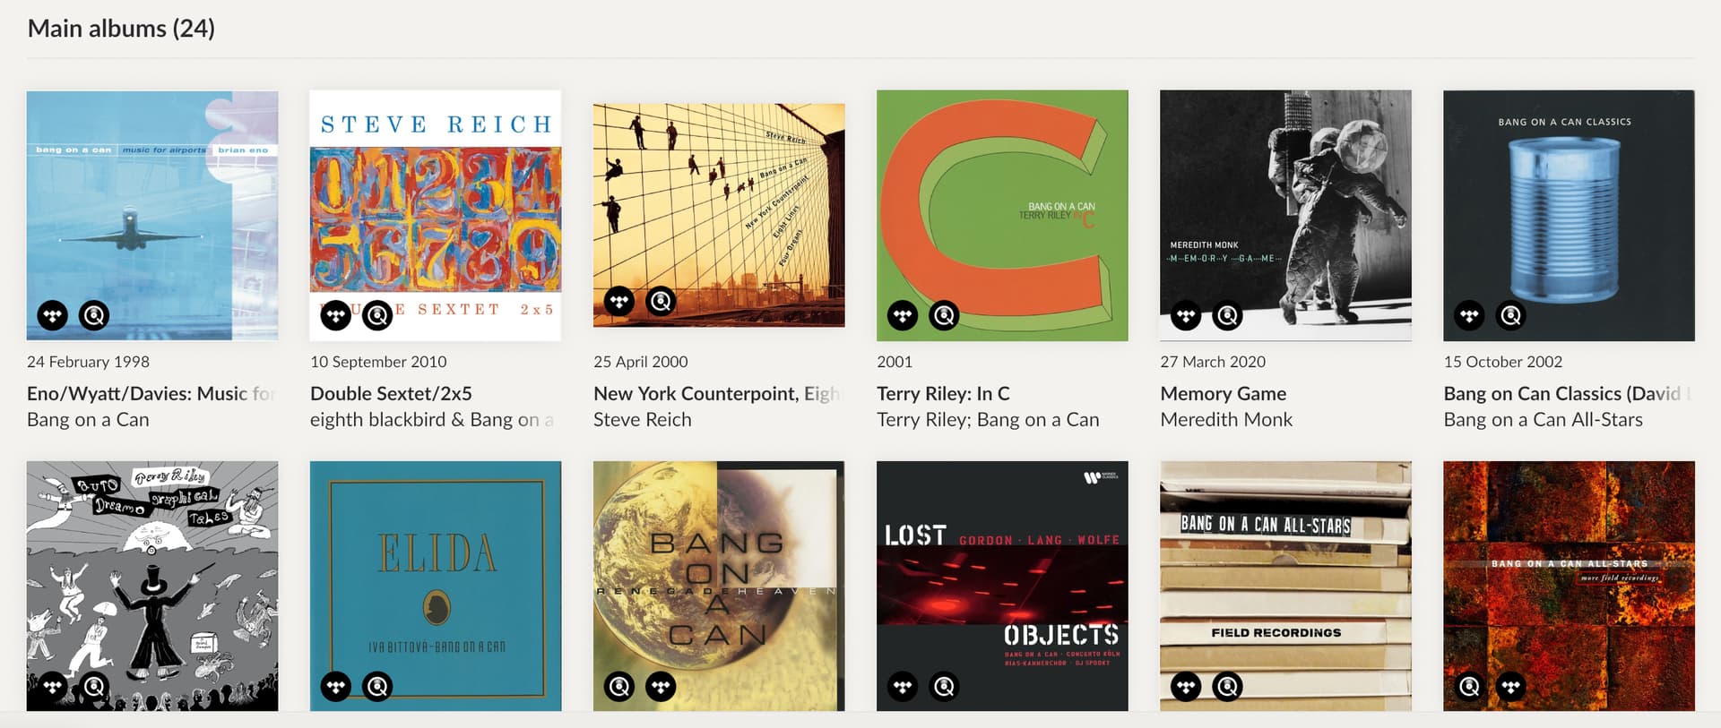
Task: Open the Double Sextet/2x5 album title
Action: (391, 393)
